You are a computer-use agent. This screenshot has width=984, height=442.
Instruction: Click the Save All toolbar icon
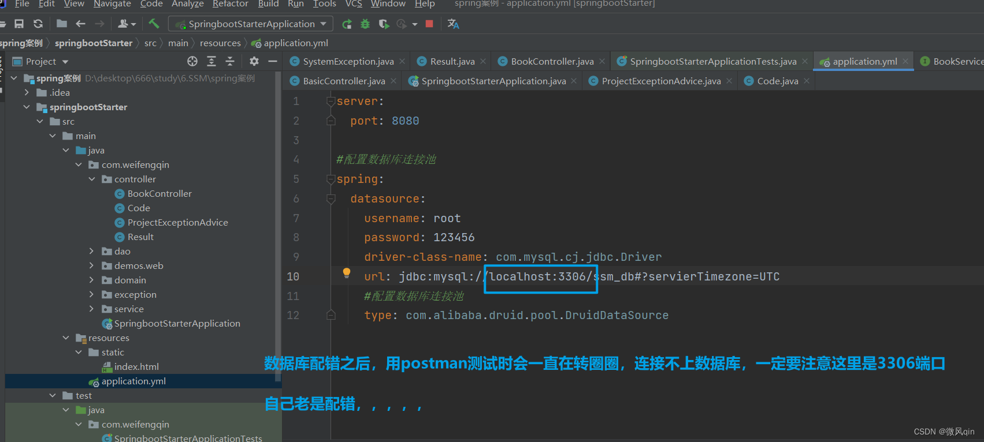19,24
